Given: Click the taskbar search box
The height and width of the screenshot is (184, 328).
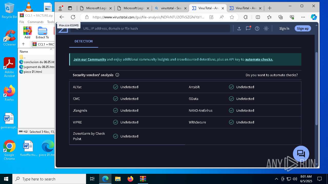Looking at the screenshot, I should click(49, 179).
